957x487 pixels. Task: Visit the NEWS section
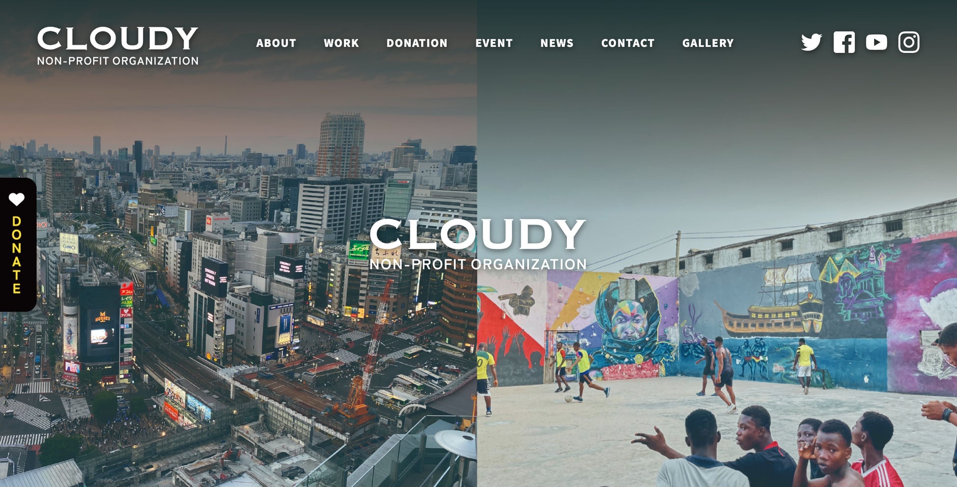pyautogui.click(x=557, y=43)
